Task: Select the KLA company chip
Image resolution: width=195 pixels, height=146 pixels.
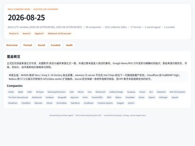Action: tap(151, 92)
